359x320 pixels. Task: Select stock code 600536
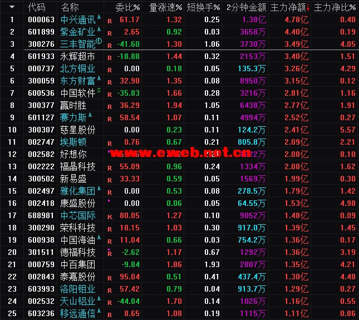(x=41, y=93)
